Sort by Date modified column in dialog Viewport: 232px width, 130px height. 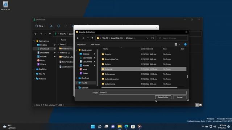(x=147, y=49)
